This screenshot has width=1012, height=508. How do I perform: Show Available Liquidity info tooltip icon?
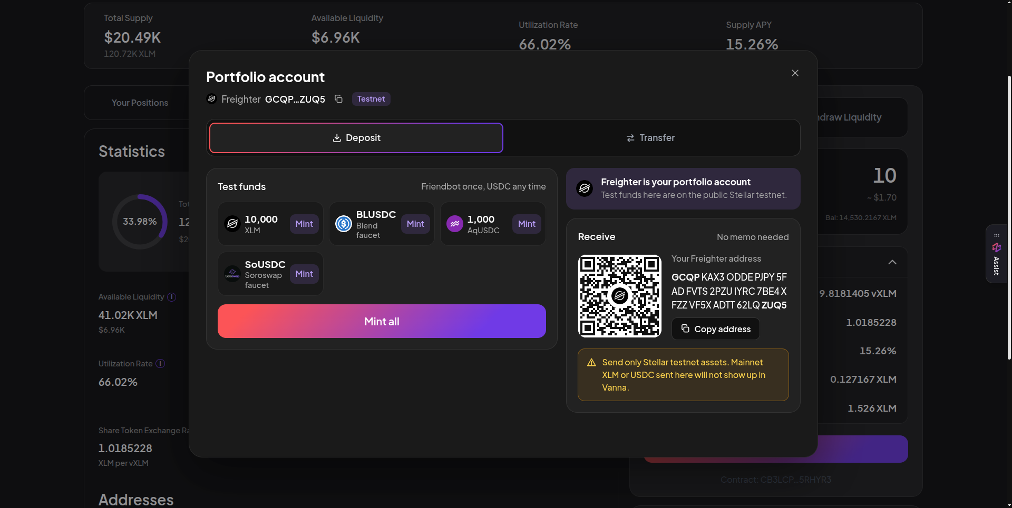[172, 297]
